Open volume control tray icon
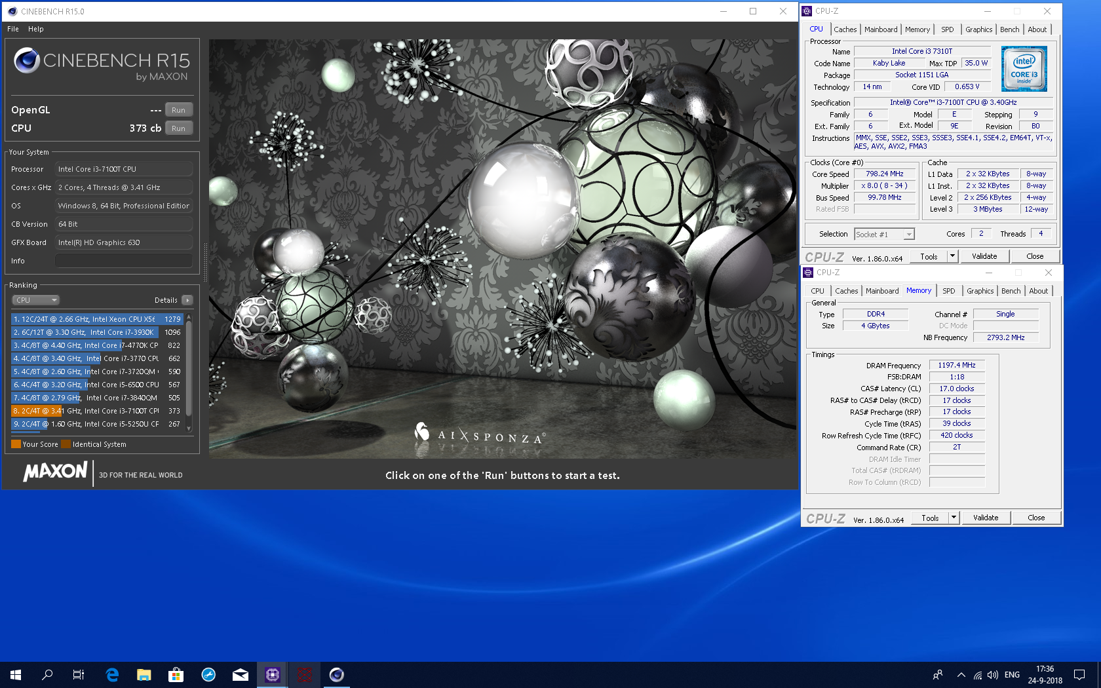Screen dimensions: 1101x688 (993, 674)
